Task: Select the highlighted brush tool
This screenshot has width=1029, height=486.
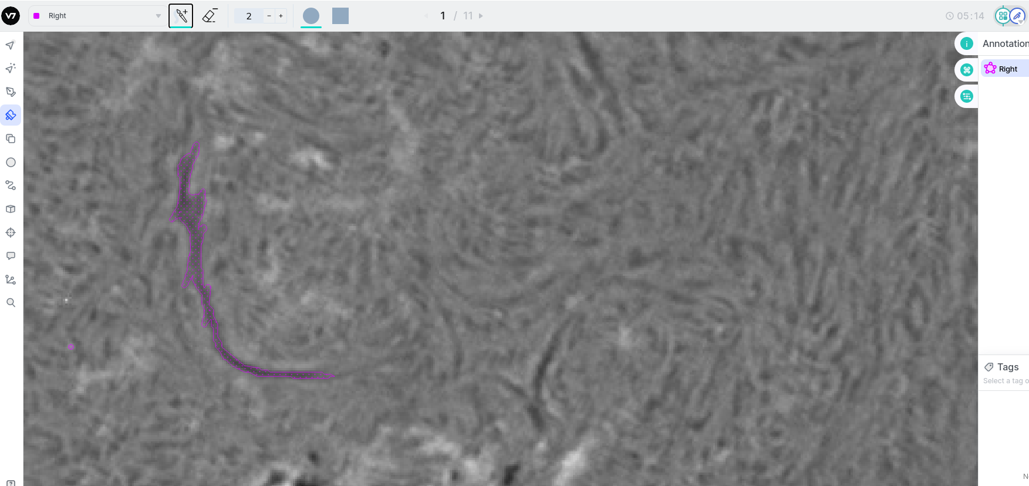Action: click(x=11, y=115)
